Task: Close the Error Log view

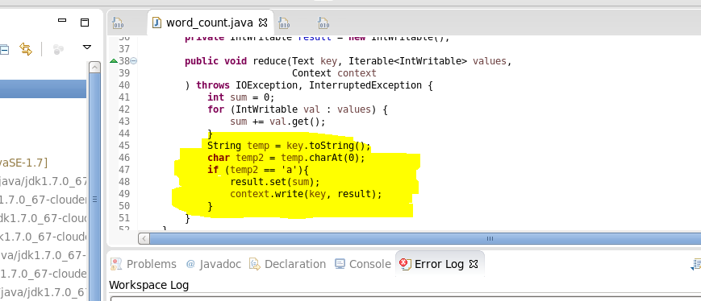Action: (x=474, y=264)
